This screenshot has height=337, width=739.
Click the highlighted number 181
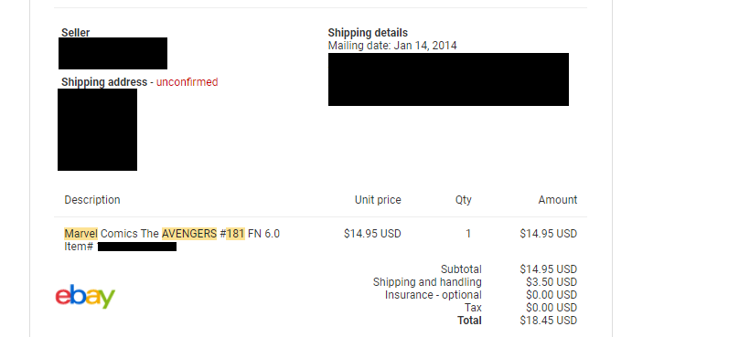tap(235, 234)
